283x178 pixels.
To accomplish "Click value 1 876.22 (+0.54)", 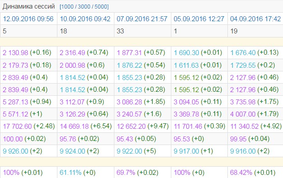I will (x=141, y=65).
